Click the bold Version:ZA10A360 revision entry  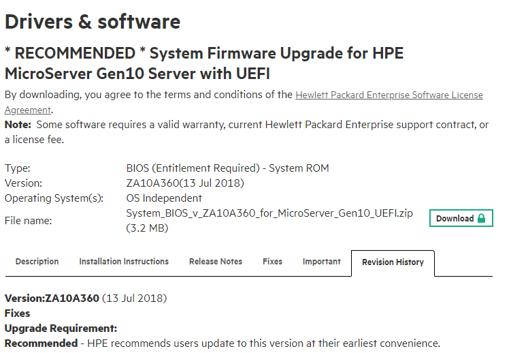coord(52,298)
